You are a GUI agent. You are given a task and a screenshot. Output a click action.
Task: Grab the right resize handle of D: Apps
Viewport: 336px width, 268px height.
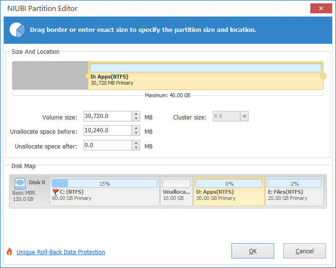(x=323, y=76)
